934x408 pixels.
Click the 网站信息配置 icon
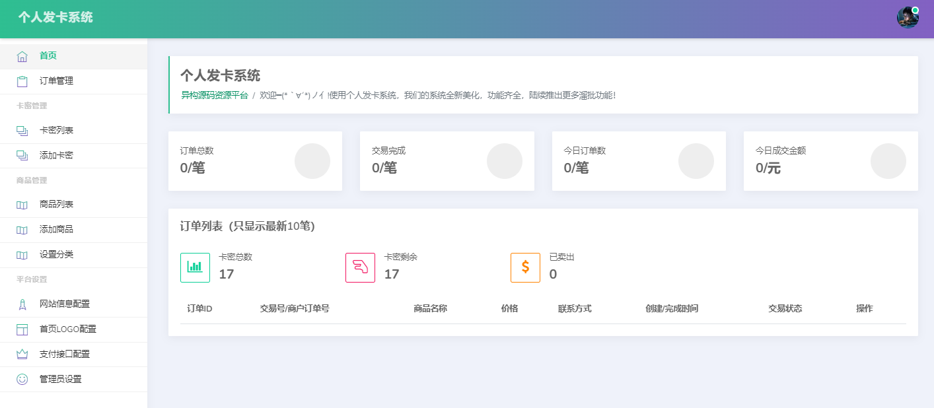pos(23,304)
